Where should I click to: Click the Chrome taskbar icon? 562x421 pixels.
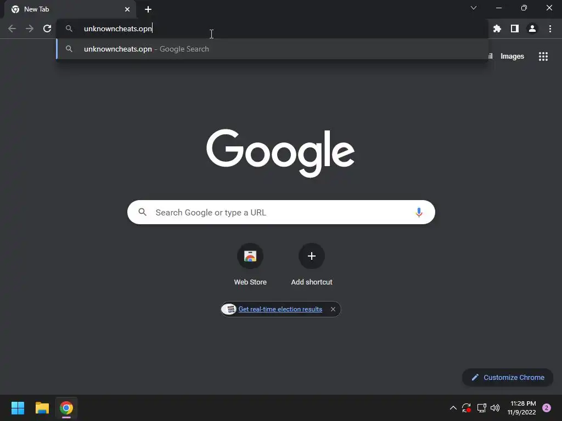66,408
